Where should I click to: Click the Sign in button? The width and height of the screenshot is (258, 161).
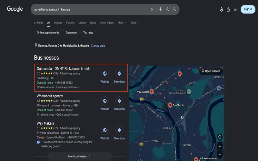[x=248, y=9]
